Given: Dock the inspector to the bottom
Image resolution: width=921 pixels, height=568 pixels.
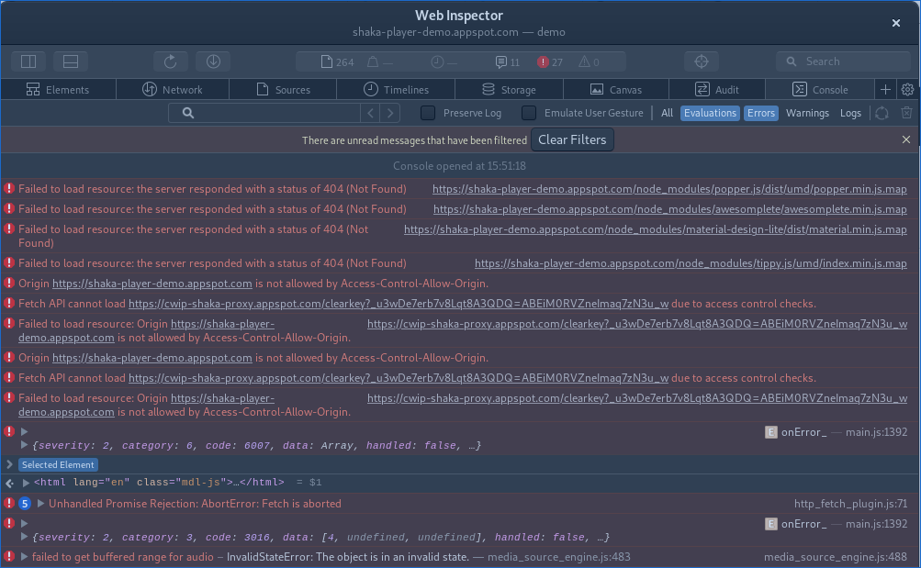Looking at the screenshot, I should tap(70, 61).
